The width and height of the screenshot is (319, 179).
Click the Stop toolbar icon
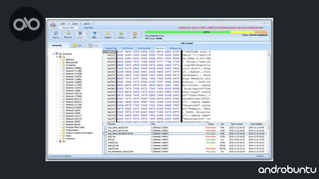tap(80, 33)
